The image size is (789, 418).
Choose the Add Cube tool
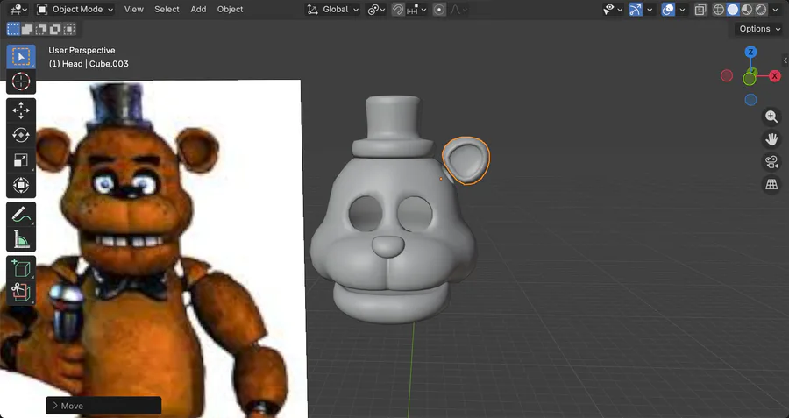point(21,269)
